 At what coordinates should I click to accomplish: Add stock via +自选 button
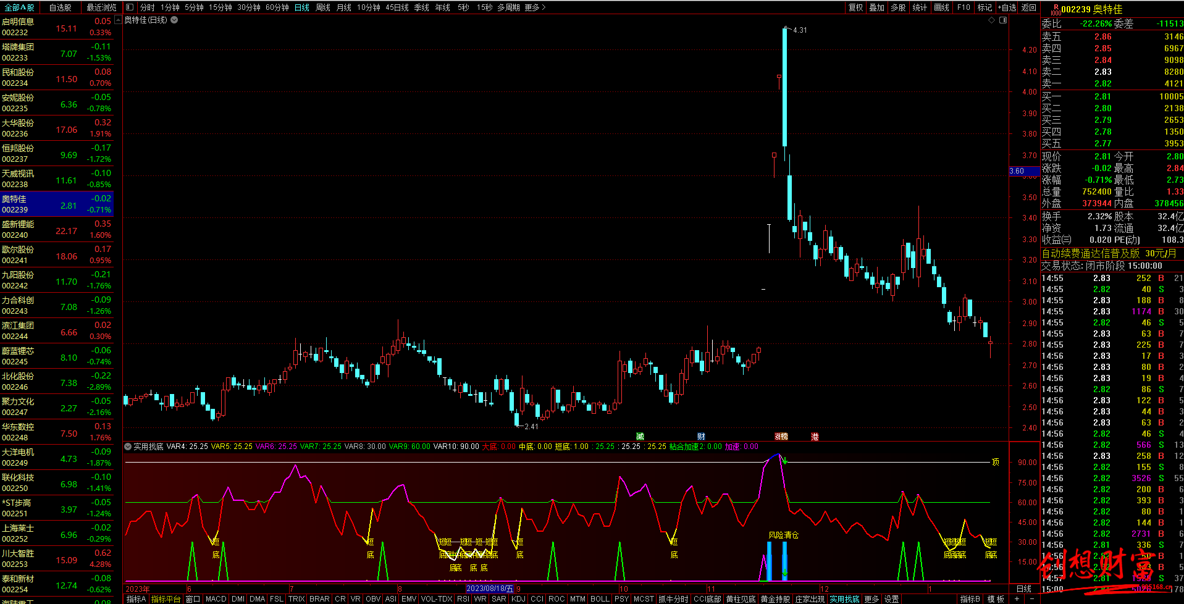(x=1007, y=7)
